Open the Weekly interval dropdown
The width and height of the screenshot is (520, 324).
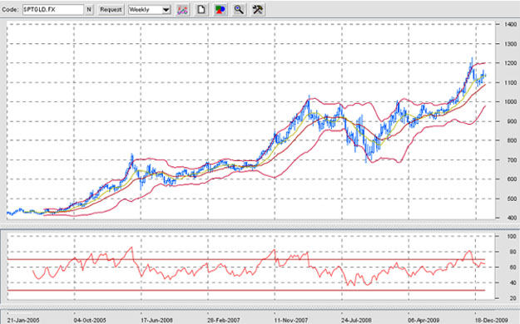150,10
